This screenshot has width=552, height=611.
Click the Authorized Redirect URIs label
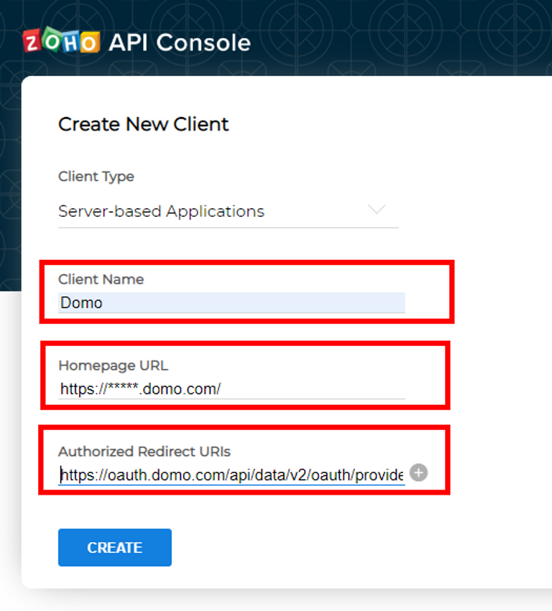tap(144, 451)
